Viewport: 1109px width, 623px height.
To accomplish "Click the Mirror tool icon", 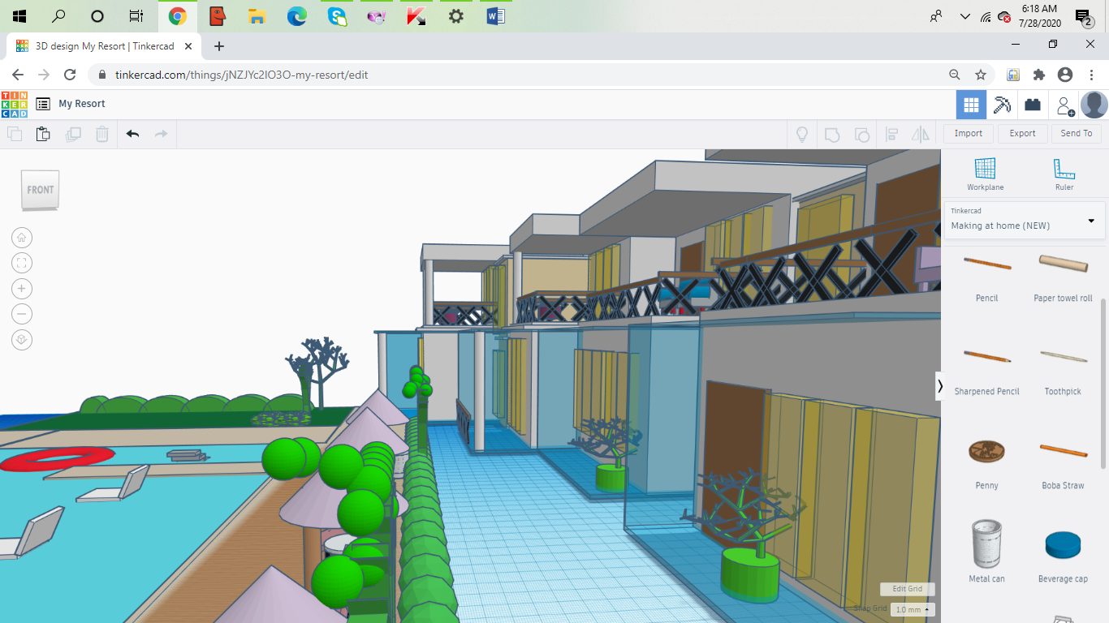I will pyautogui.click(x=920, y=134).
